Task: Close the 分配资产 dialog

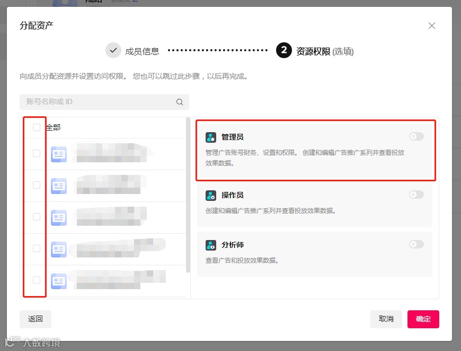Action: [432, 26]
